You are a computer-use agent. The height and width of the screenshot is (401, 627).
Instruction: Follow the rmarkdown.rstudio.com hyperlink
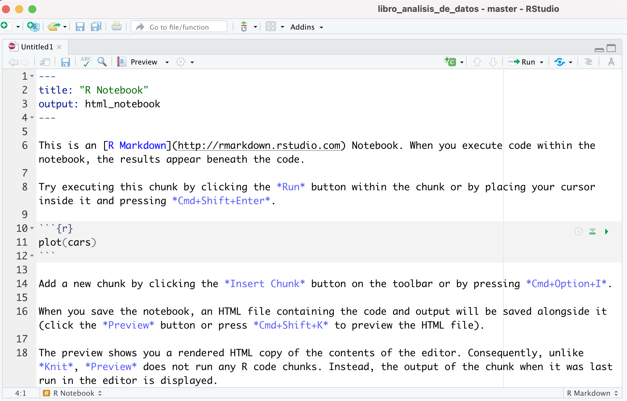pos(259,146)
